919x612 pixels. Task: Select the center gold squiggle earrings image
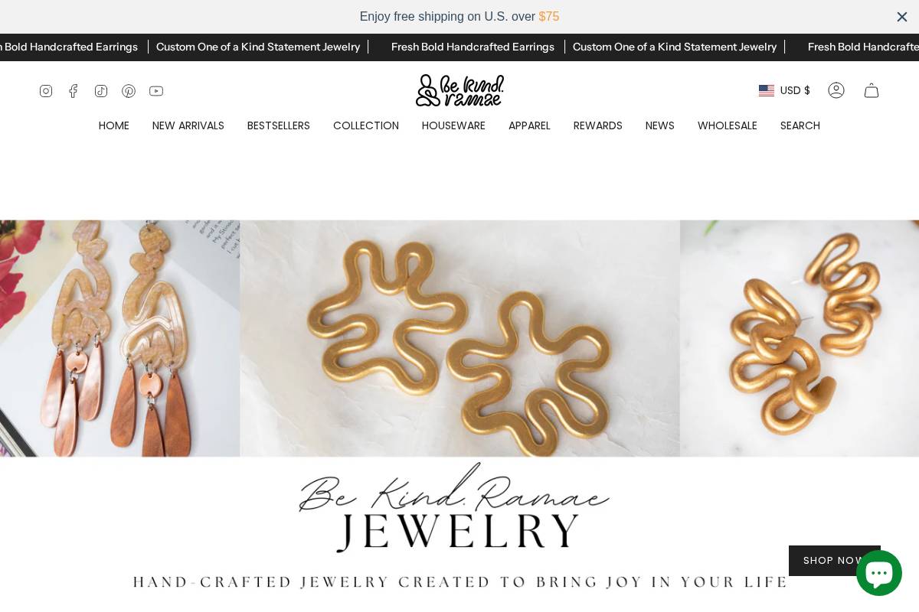point(459,338)
